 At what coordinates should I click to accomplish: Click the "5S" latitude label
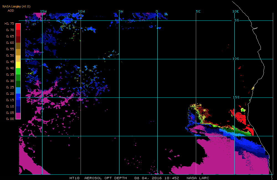237,20
